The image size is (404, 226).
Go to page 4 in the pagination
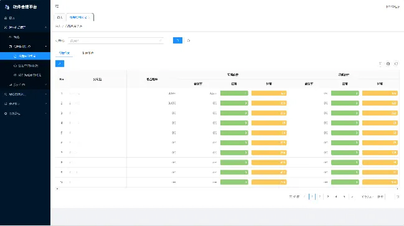[336, 197]
